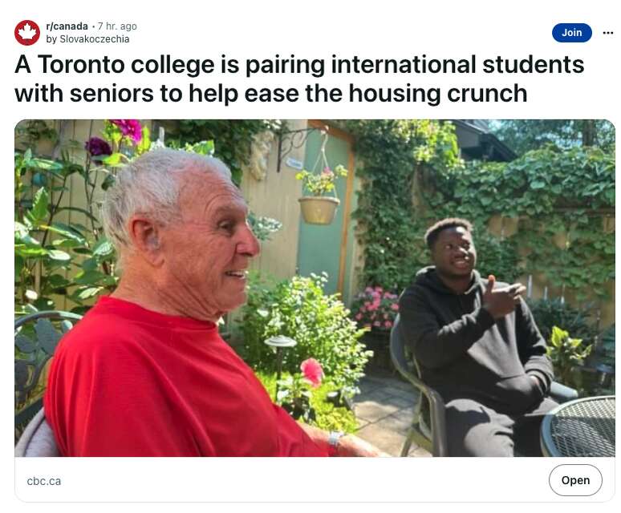The height and width of the screenshot is (513, 621).
Task: Follow the cbc.ca source link
Action: pos(44,481)
